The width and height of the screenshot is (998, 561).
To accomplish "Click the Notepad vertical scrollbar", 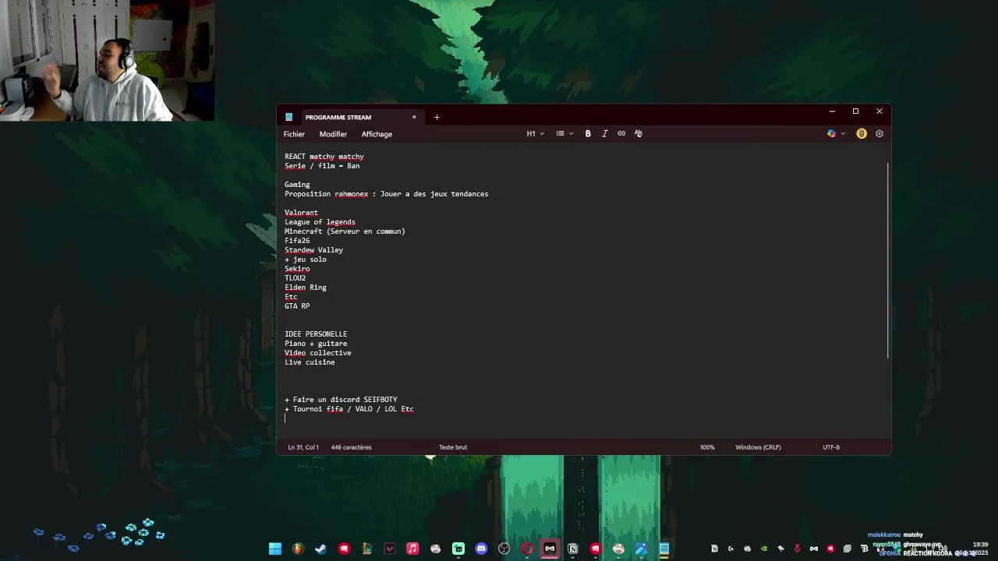I will pos(888,261).
